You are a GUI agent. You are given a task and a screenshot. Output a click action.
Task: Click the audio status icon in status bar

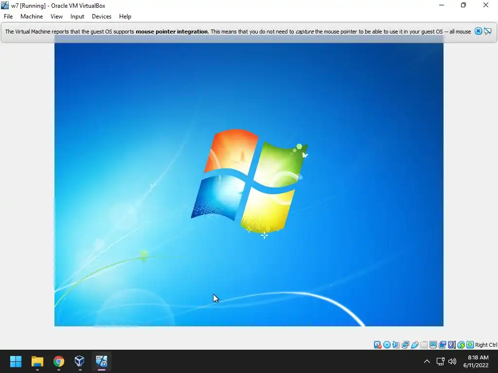(396, 345)
